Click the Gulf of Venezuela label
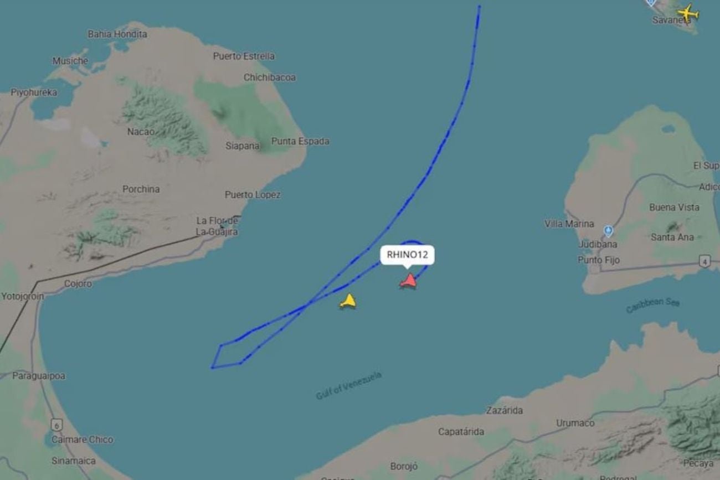This screenshot has height=480, width=720. click(x=348, y=386)
